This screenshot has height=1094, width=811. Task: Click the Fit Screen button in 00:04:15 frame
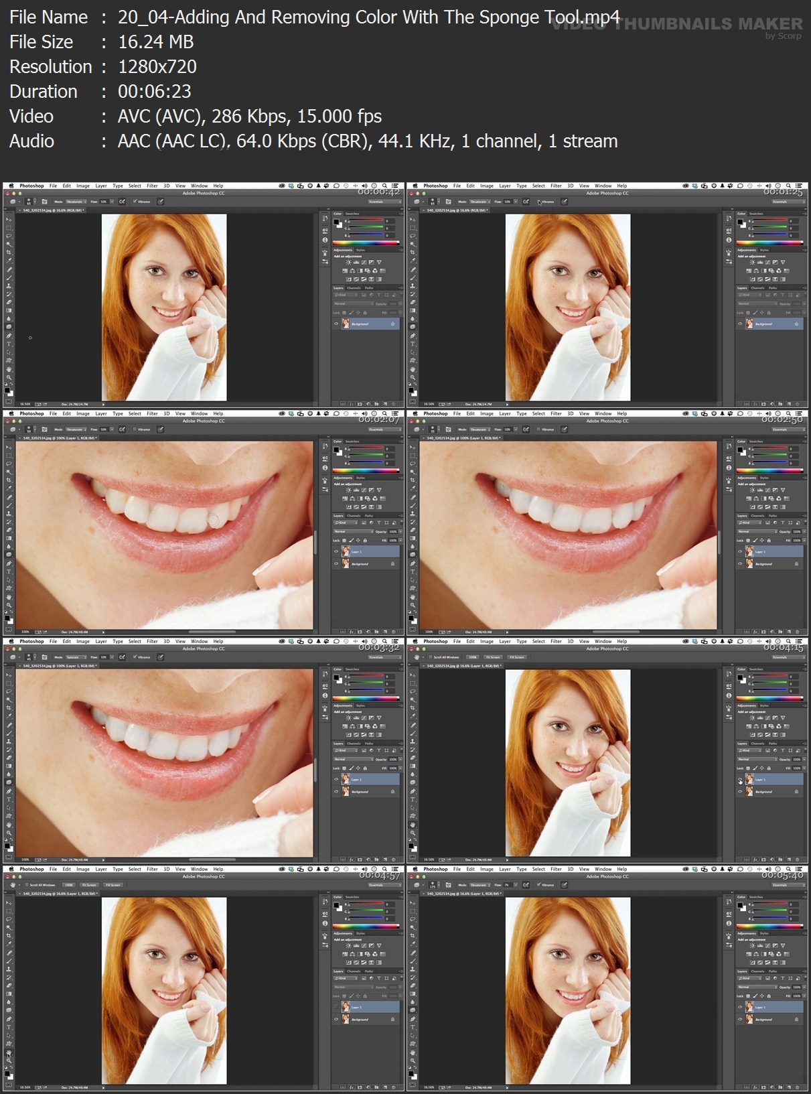tap(493, 657)
